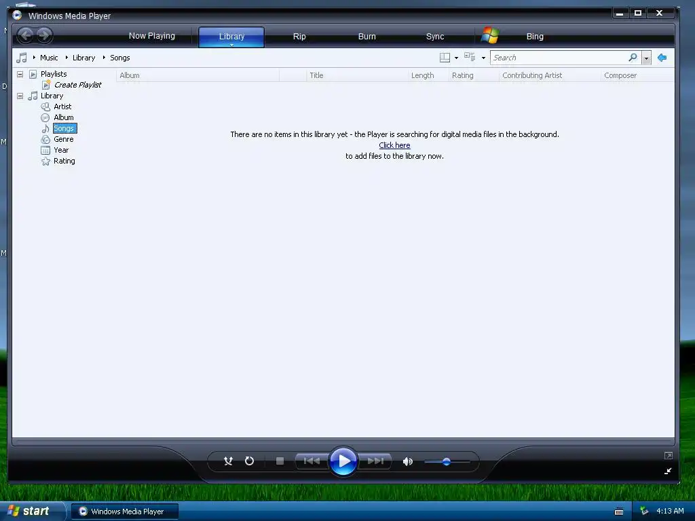Open the Year calendar icon
The height and width of the screenshot is (521, 695).
click(x=45, y=150)
